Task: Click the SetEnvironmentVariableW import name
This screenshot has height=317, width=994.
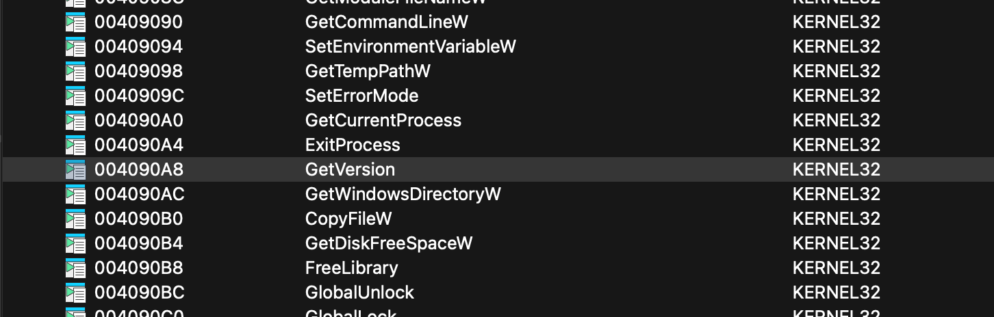Action: (410, 47)
